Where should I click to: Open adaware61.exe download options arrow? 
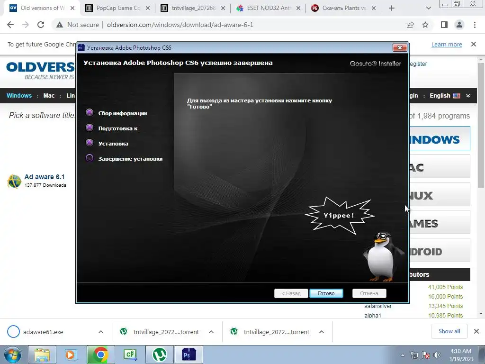coord(101,332)
